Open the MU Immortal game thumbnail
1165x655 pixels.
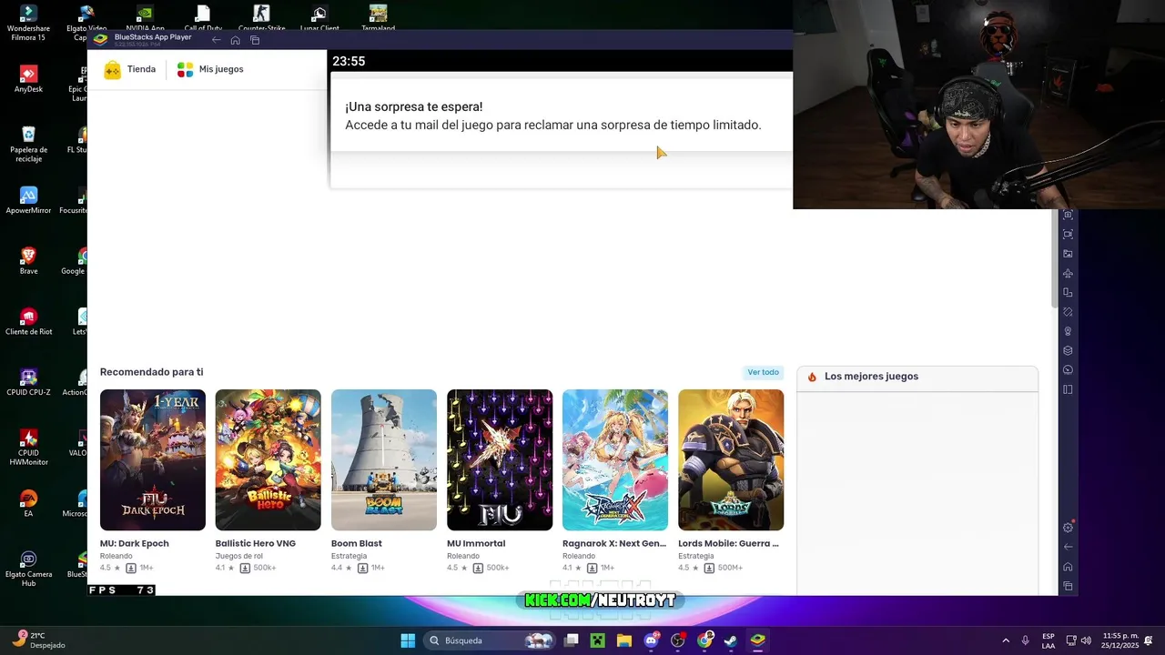pyautogui.click(x=500, y=459)
